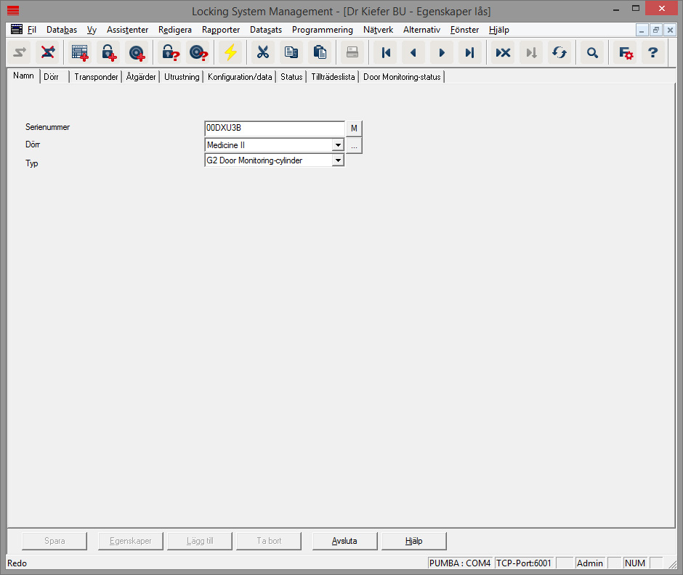Click the refresh arrows toolbar icon
The image size is (683, 575).
coord(559,52)
